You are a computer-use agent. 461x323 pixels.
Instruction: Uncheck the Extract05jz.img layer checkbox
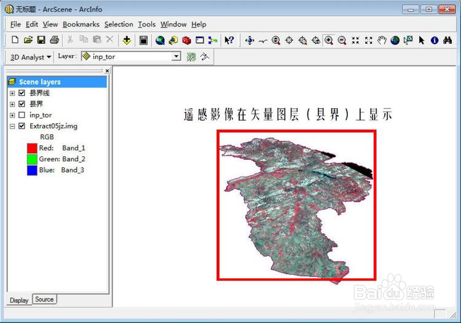22,126
